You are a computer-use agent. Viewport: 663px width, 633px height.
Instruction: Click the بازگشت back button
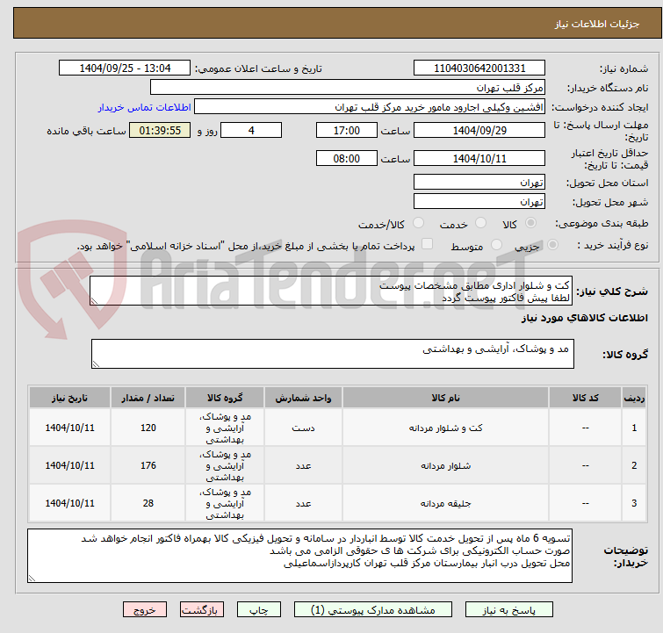point(202,610)
